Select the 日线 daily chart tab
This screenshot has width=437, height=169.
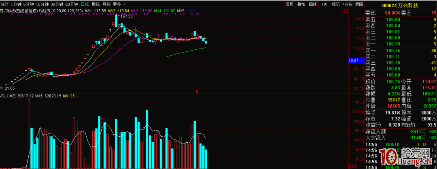[85, 4]
